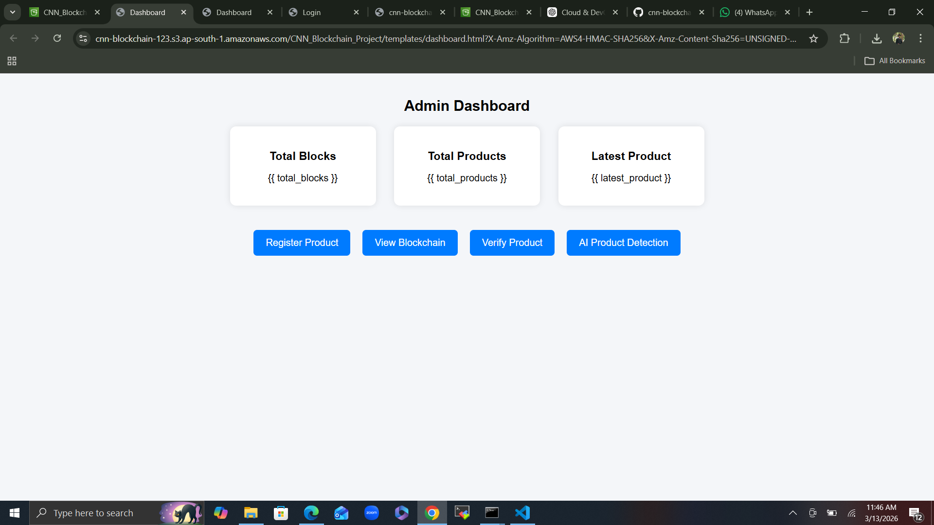Bookmark this page with the star icon
Screen dimensions: 934x525
point(813,38)
